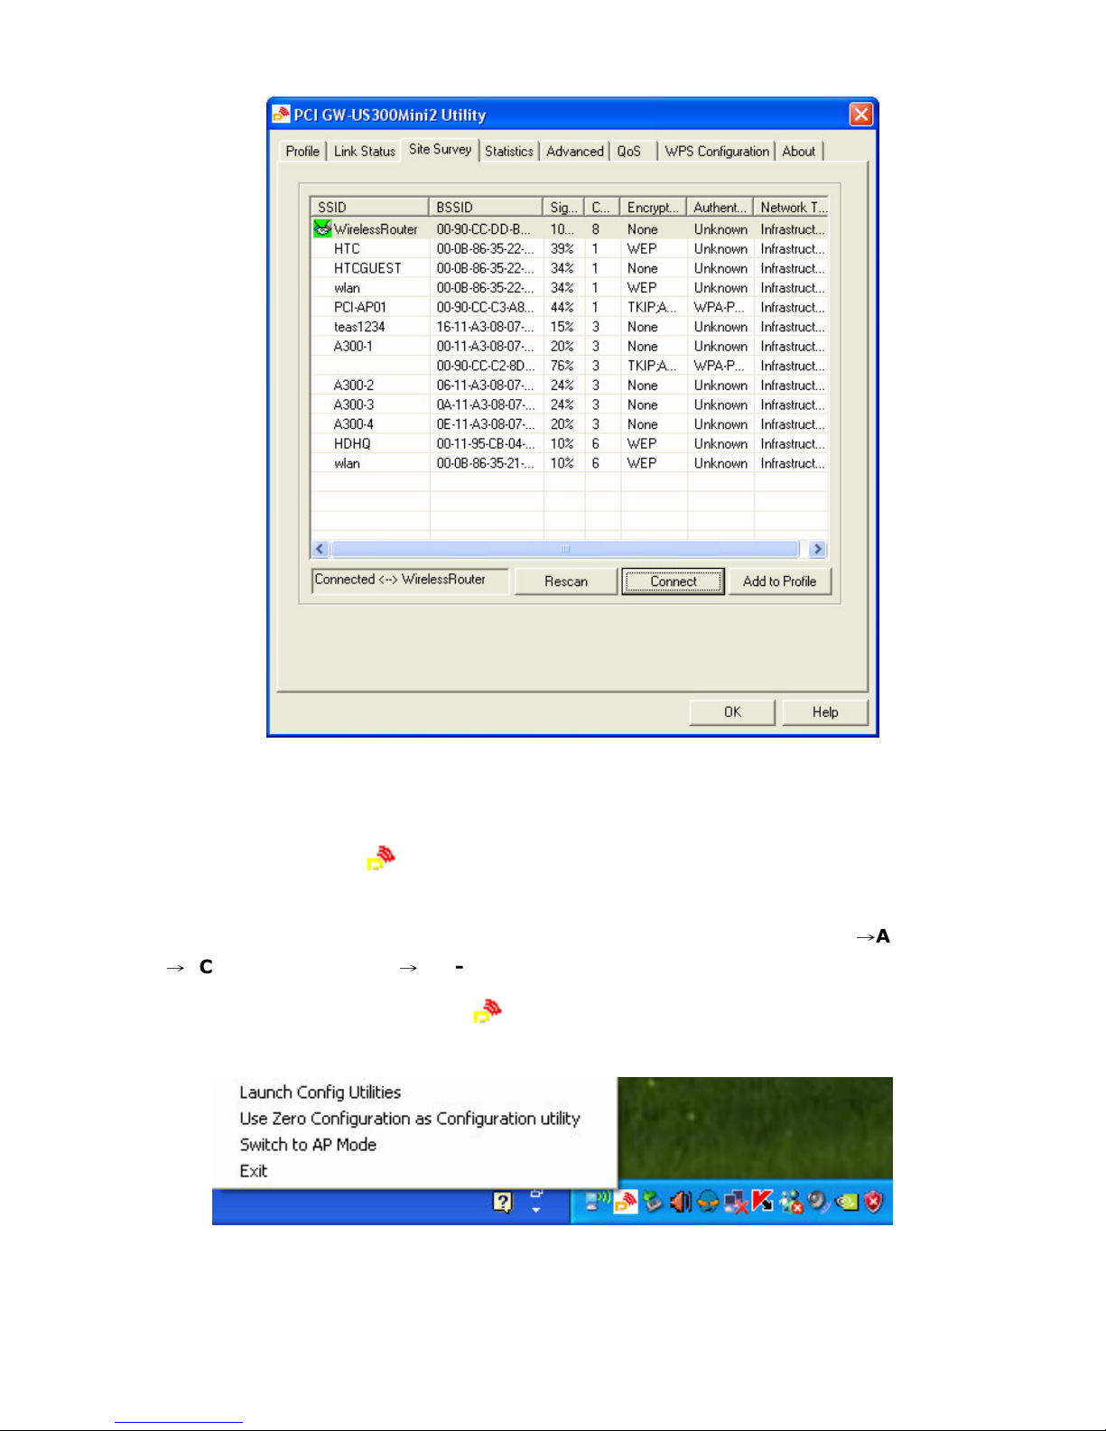This screenshot has width=1106, height=1431.
Task: Click the Encrypt... column header
Action: click(x=653, y=207)
